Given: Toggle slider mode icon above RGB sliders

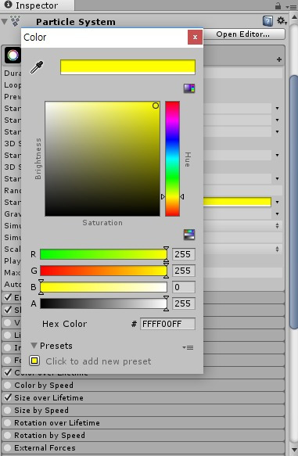Looking at the screenshot, I should (189, 235).
